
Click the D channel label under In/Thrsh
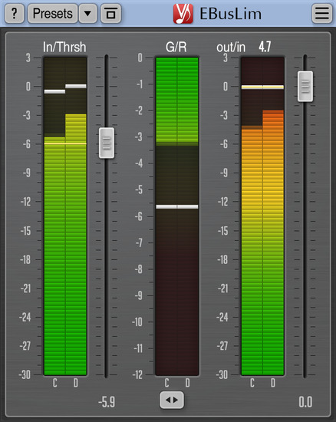(x=76, y=383)
